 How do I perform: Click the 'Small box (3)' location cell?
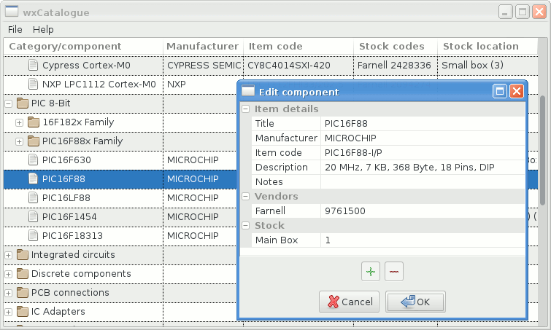488,66
